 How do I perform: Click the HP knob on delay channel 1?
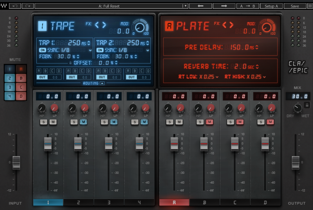tap(42, 108)
